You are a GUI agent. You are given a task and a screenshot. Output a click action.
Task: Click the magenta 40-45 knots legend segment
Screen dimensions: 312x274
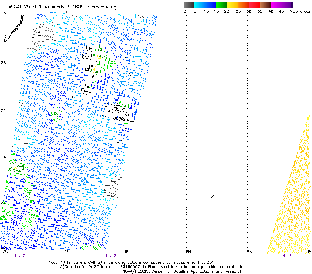point(277,5)
